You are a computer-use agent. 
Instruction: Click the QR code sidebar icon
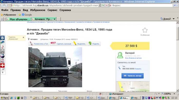[x=2, y=52]
